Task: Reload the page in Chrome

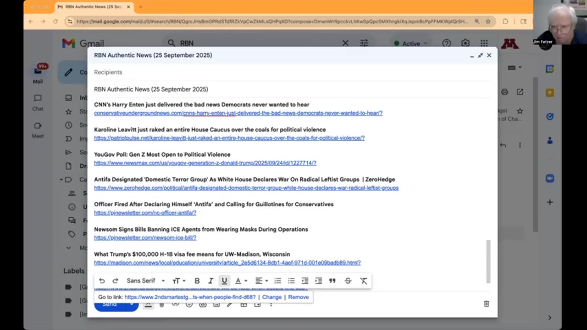Action: [x=55, y=22]
